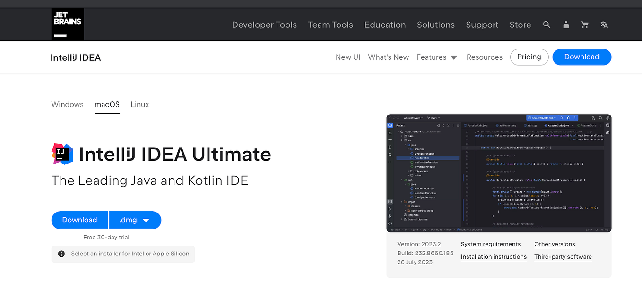Select the macOS tab
Image resolution: width=642 pixels, height=295 pixels.
[x=107, y=104]
